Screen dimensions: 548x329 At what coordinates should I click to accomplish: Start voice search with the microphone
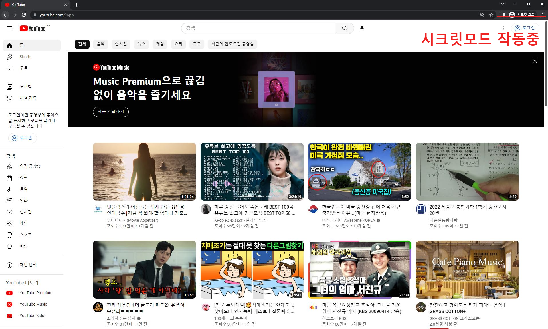point(362,28)
